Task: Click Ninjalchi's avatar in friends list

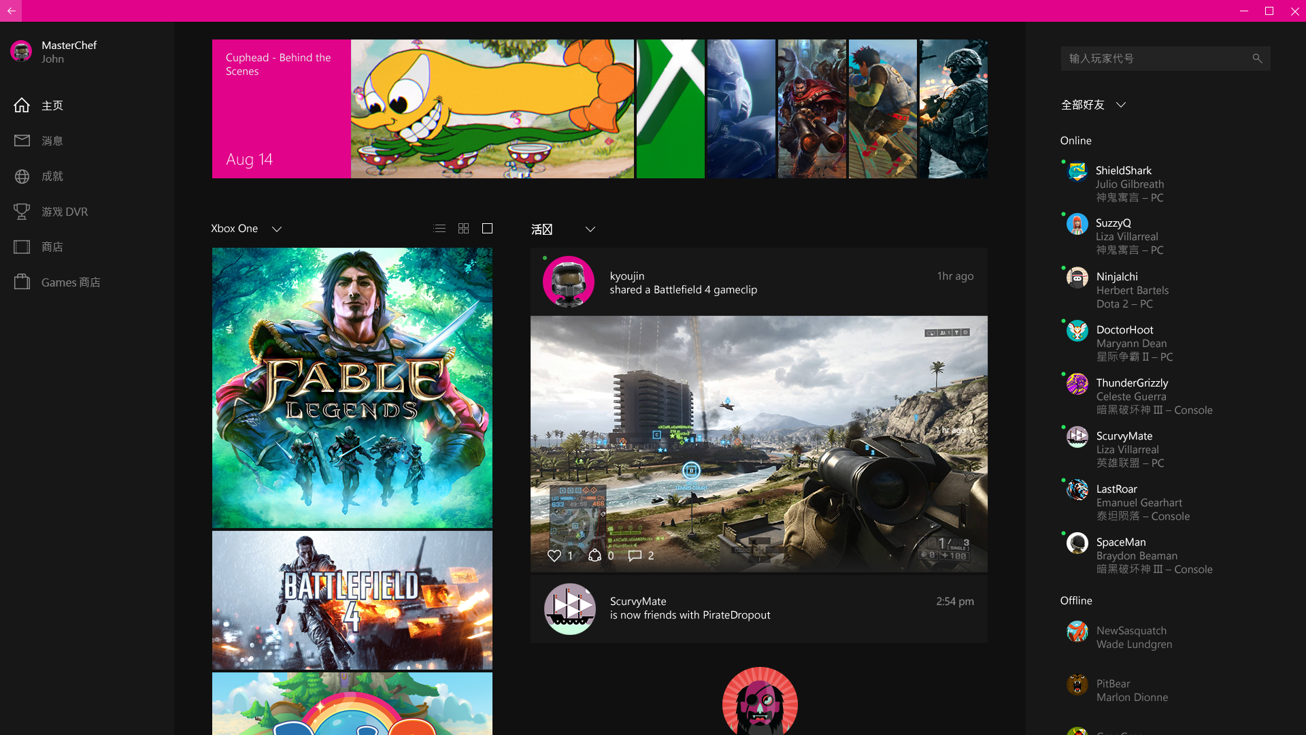Action: point(1077,278)
